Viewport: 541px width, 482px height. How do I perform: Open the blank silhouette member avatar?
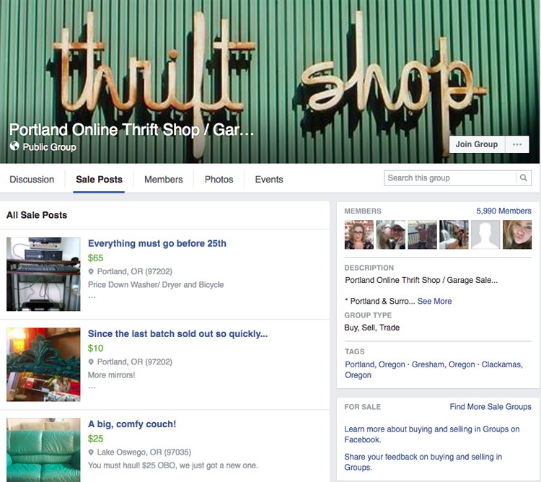[485, 235]
